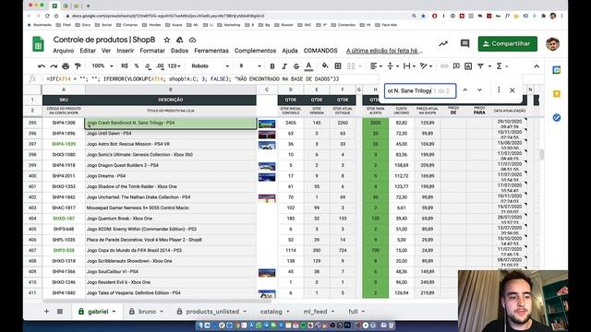Increase decimal places

click(x=160, y=66)
